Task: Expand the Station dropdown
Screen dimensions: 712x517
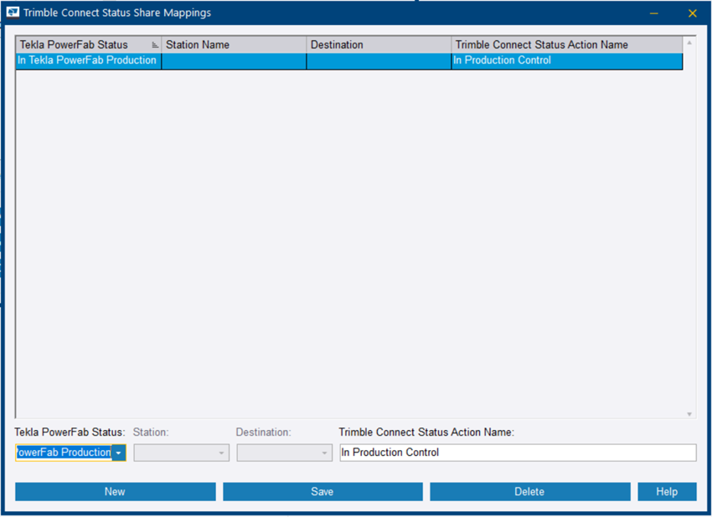Action: [x=223, y=452]
